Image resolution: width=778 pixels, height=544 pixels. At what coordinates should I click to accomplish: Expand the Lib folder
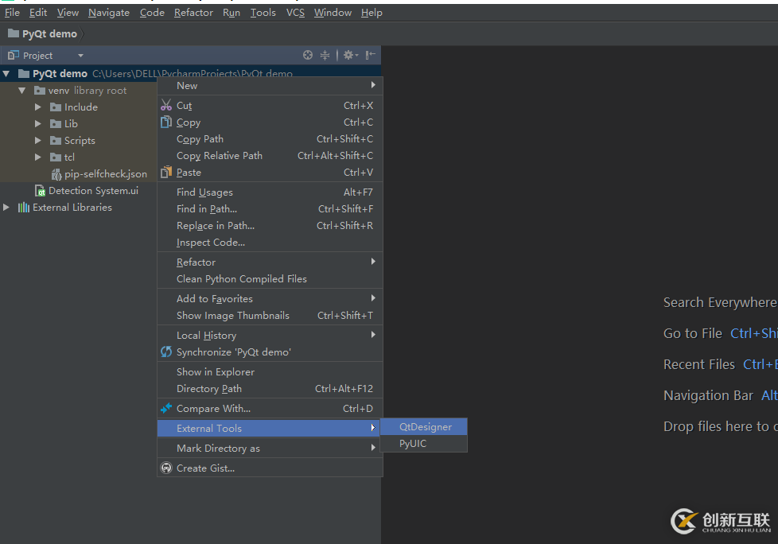point(37,124)
